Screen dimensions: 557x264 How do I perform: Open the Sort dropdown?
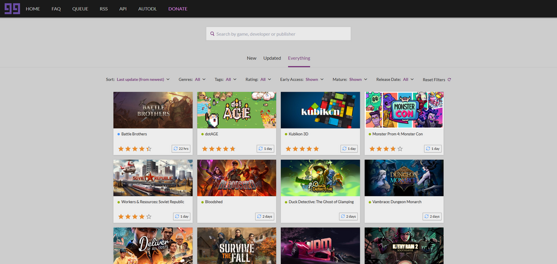pyautogui.click(x=143, y=79)
